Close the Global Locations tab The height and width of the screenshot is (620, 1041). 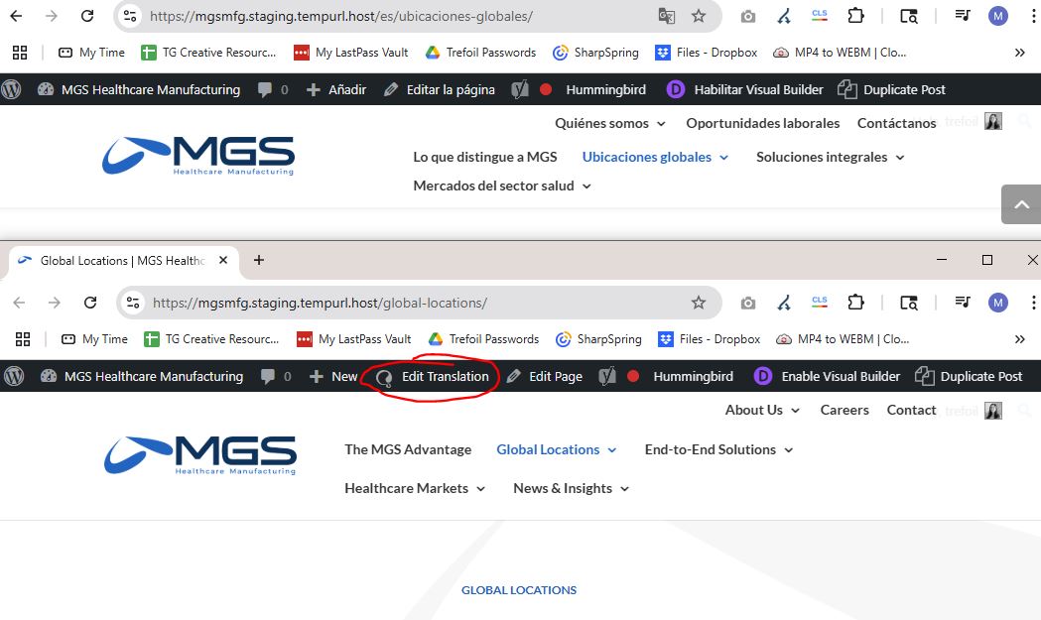(x=223, y=260)
